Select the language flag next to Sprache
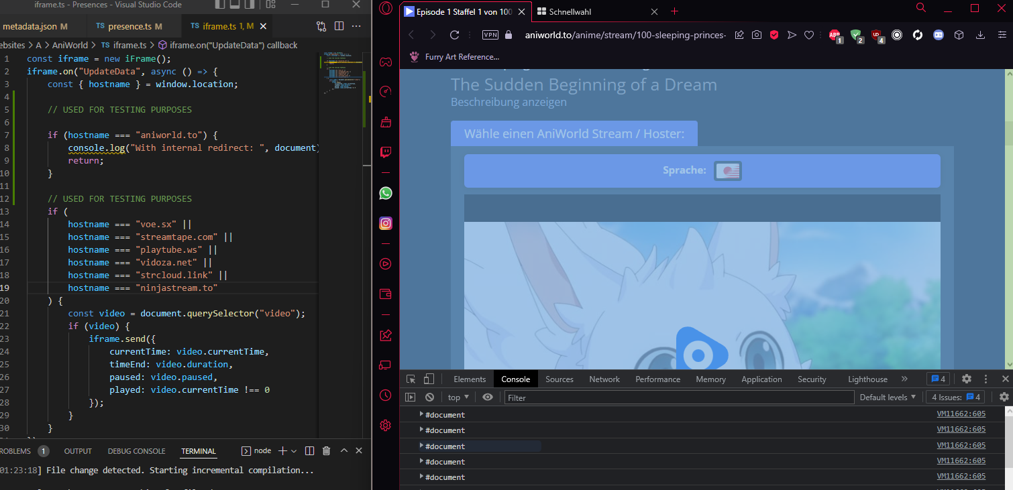The height and width of the screenshot is (490, 1013). click(727, 171)
